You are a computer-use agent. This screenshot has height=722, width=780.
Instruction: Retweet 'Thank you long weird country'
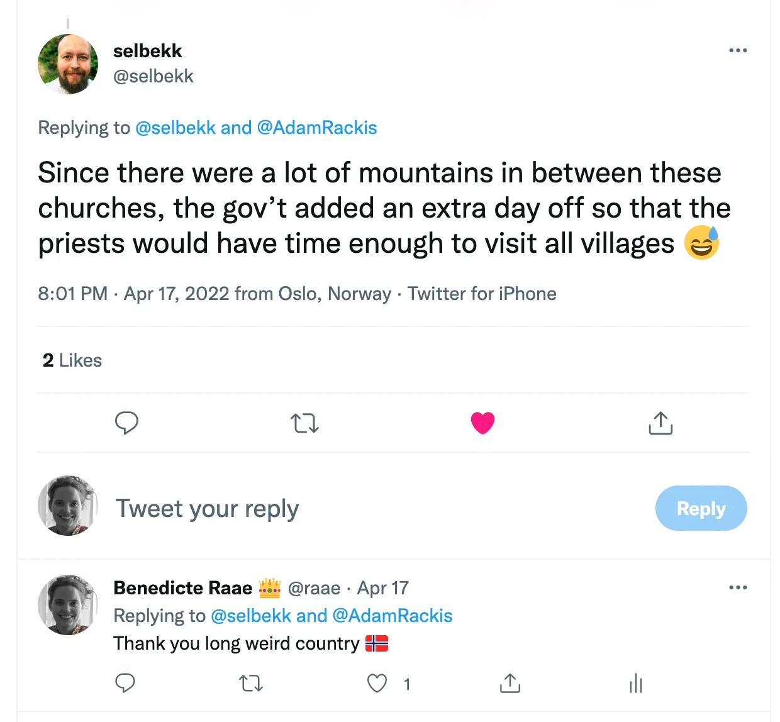point(250,683)
